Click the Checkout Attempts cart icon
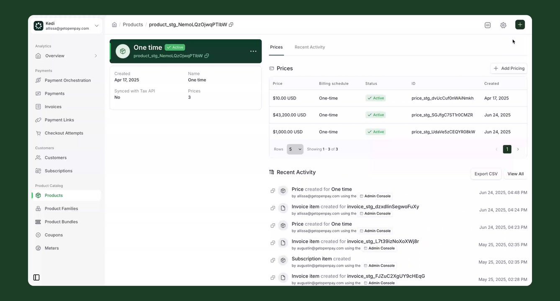560x301 pixels. (38, 133)
